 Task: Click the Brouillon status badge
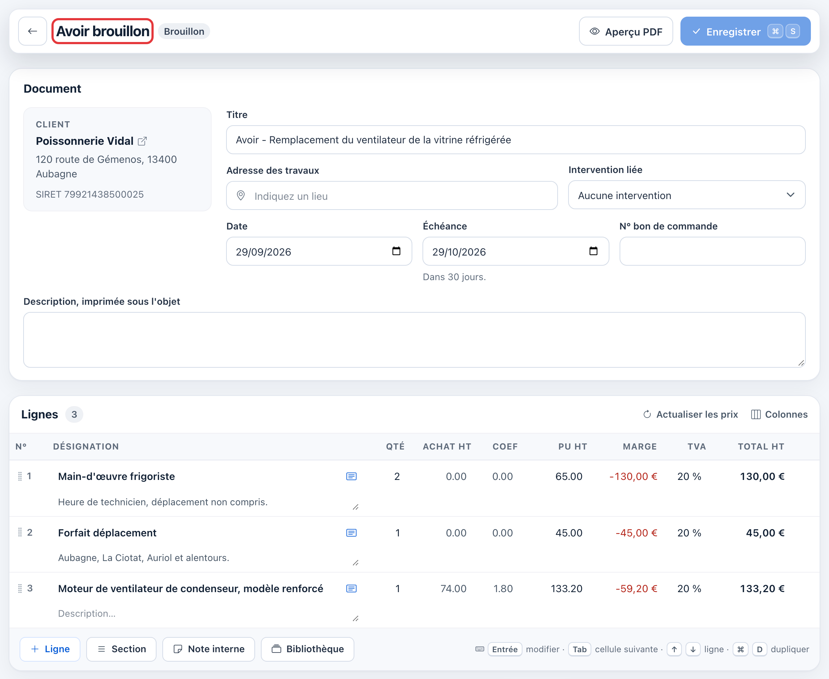click(184, 31)
